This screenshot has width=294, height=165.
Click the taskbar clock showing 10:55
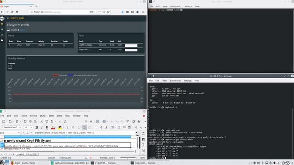point(285,163)
